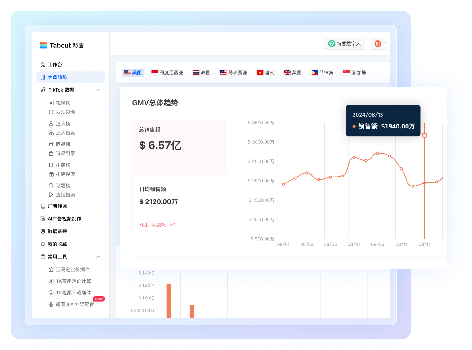
Task: Click the 发现视频 circle icon
Action: click(51, 112)
